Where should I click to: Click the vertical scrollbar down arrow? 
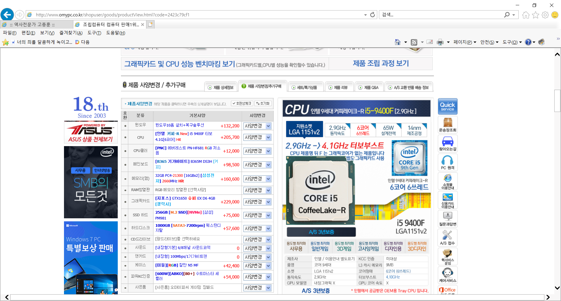[557, 288]
